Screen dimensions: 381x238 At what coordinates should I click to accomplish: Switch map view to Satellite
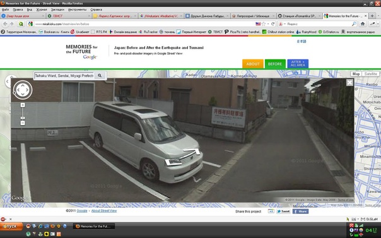(370, 74)
